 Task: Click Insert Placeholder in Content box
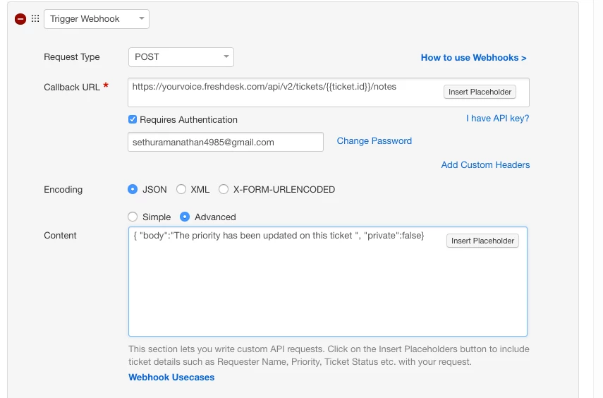(x=482, y=241)
